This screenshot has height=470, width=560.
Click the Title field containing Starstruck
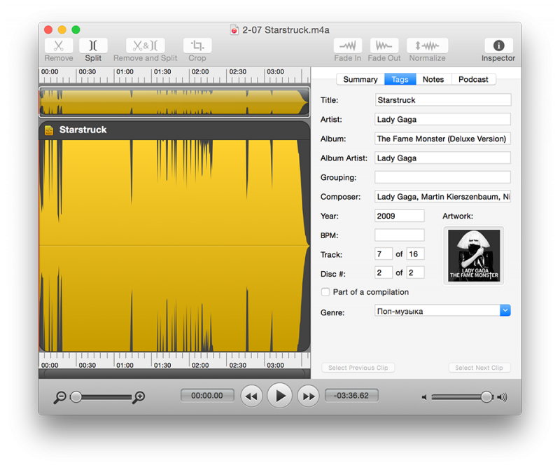(442, 100)
